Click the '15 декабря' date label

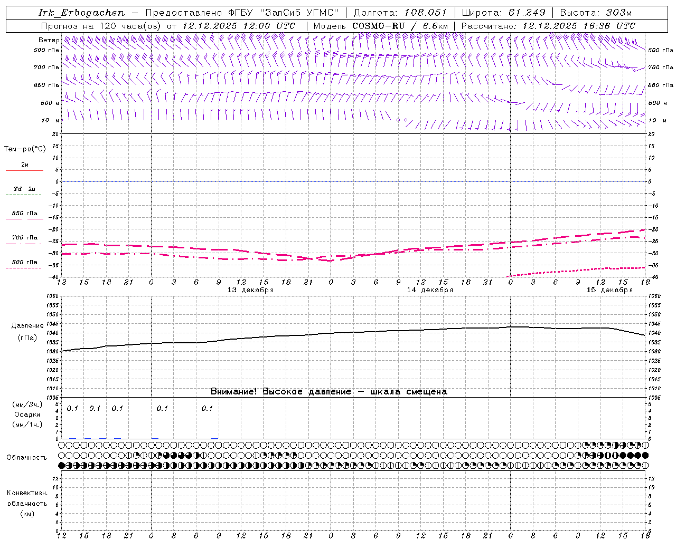click(x=609, y=290)
